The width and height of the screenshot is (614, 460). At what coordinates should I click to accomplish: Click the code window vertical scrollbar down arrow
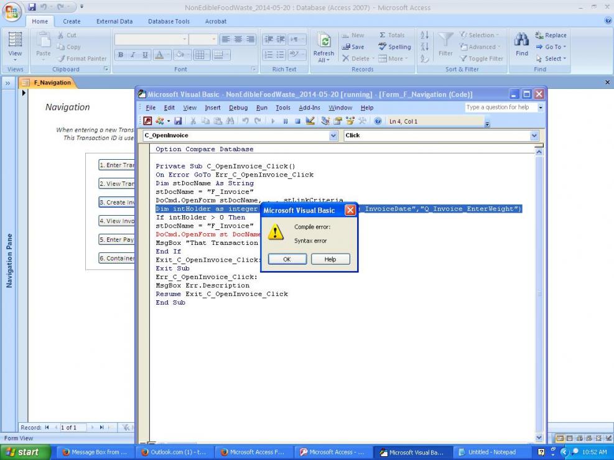pyautogui.click(x=539, y=438)
